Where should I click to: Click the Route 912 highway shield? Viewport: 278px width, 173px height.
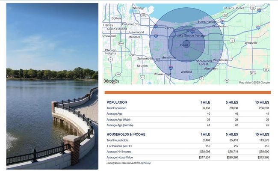point(143,15)
